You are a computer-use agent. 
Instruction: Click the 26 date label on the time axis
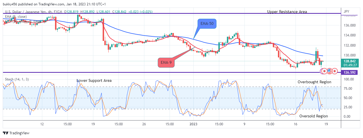coord(144,124)
